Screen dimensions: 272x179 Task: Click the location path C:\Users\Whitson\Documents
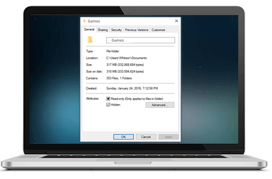pyautogui.click(x=127, y=58)
